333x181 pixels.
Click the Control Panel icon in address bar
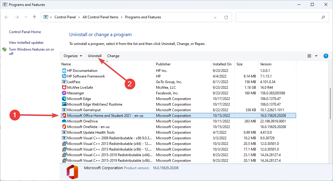click(46, 17)
